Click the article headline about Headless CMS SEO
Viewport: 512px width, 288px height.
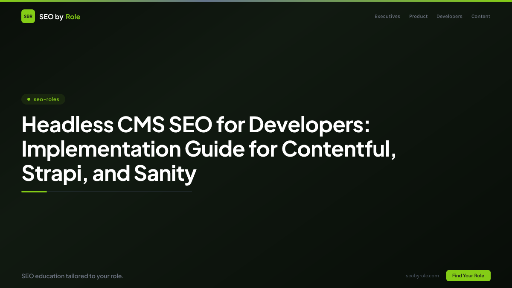click(x=208, y=149)
